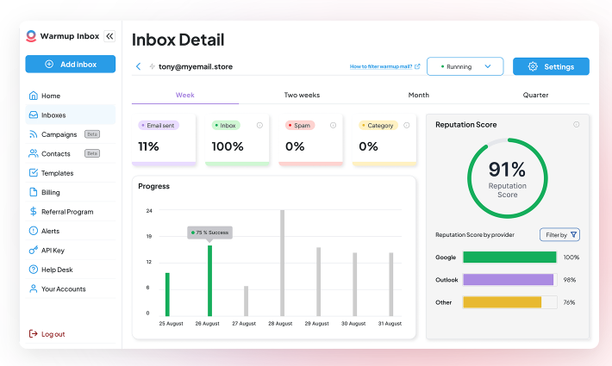Collapse the sidebar with double-chevron icon
Image resolution: width=612 pixels, height=366 pixels.
(x=109, y=36)
